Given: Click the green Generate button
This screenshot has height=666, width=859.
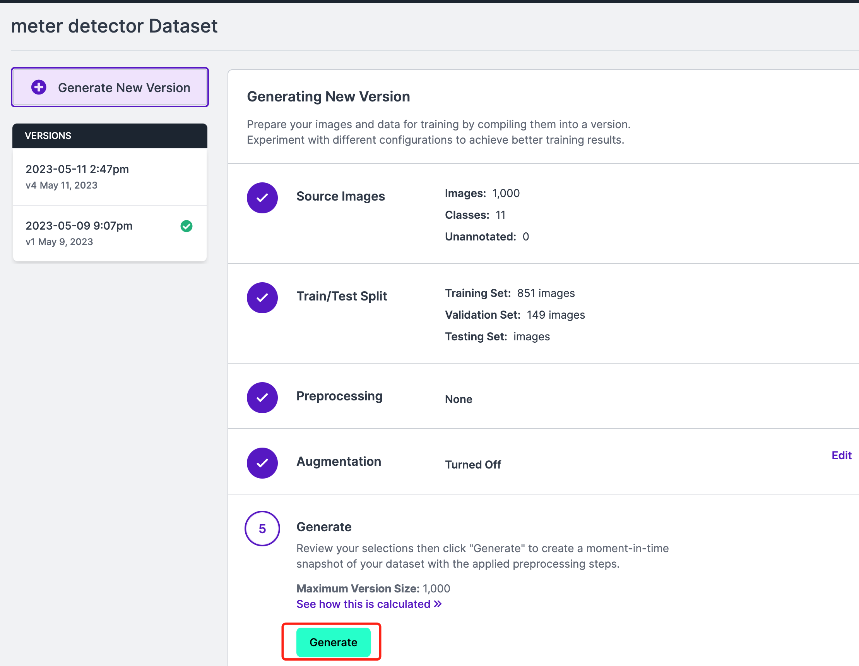Looking at the screenshot, I should [x=333, y=642].
